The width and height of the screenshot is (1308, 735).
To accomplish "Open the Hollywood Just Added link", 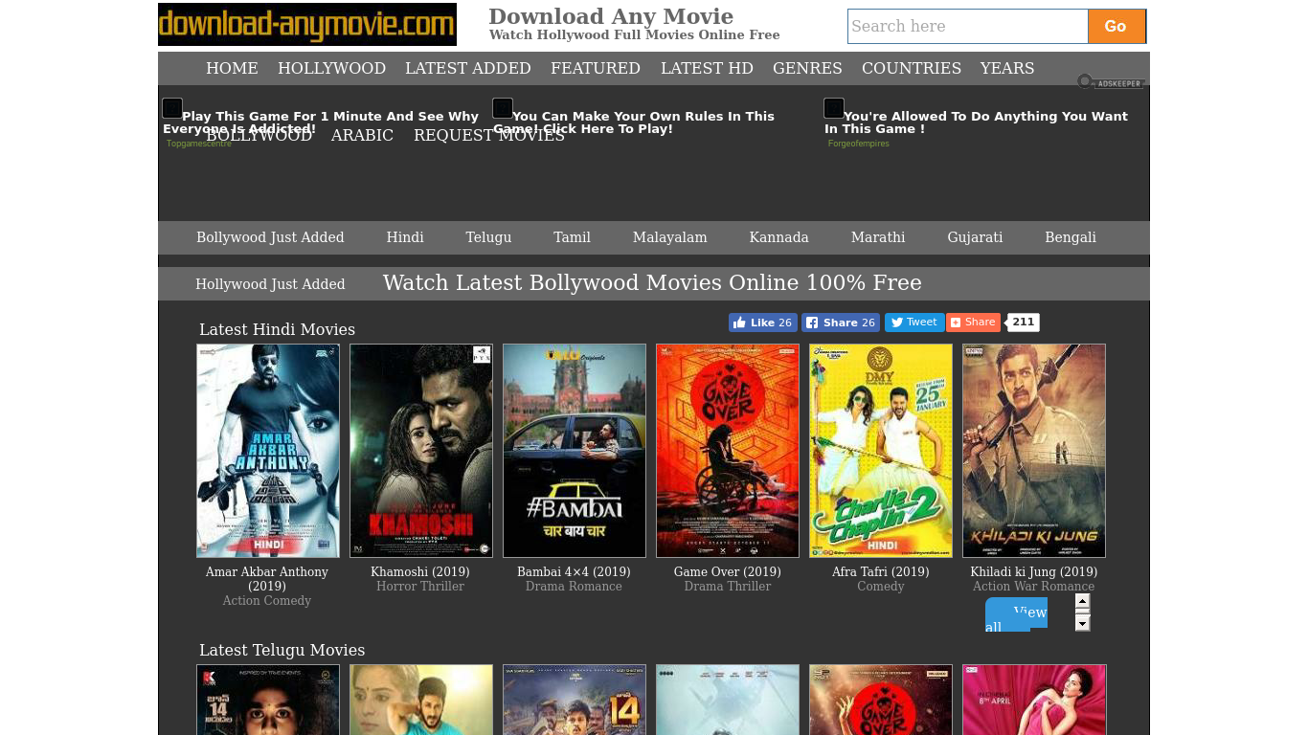I will pyautogui.click(x=270, y=284).
